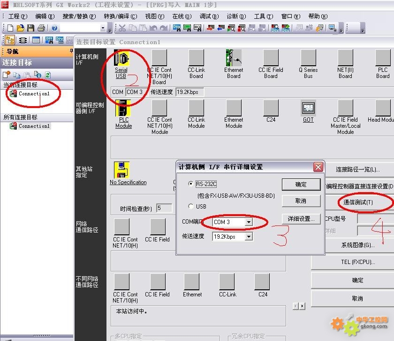Choose the Ethernet Board interface icon
This screenshot has width=394, height=341.
pos(234,58)
